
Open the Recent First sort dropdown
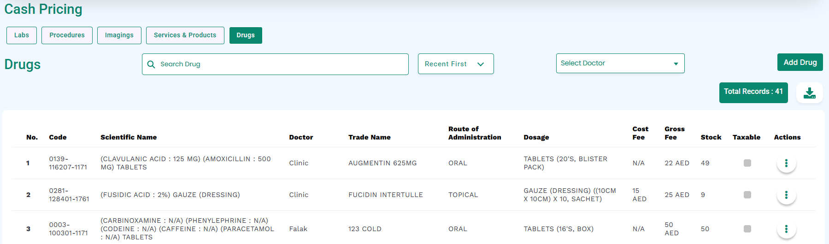(456, 64)
